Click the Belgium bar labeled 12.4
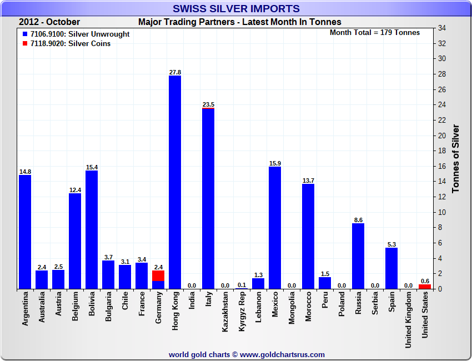This screenshot has height=361, width=472. (75, 241)
